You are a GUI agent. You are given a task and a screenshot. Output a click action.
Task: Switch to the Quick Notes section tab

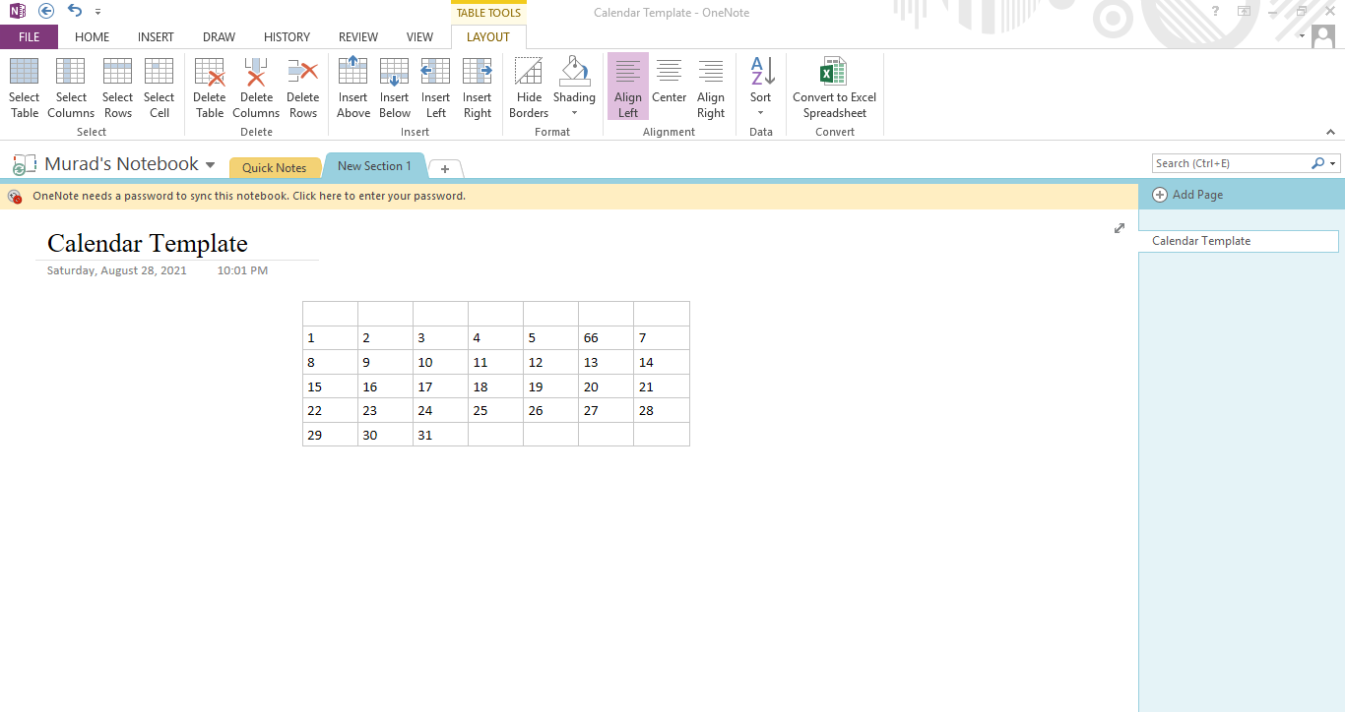click(x=274, y=168)
